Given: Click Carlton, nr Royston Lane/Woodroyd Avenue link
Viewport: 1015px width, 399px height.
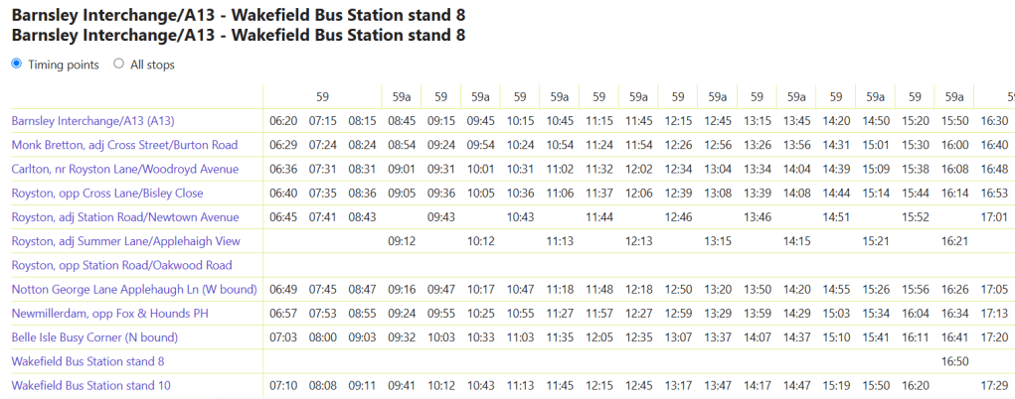Looking at the screenshot, I should (x=125, y=169).
